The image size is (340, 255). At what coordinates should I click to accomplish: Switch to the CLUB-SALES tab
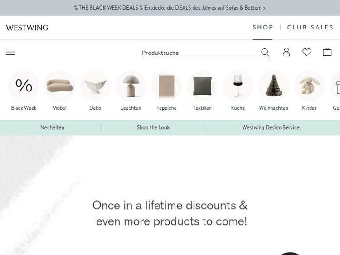click(x=310, y=28)
